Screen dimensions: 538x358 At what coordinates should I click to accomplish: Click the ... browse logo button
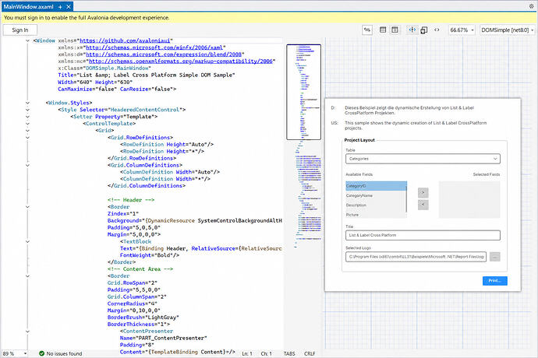click(495, 257)
